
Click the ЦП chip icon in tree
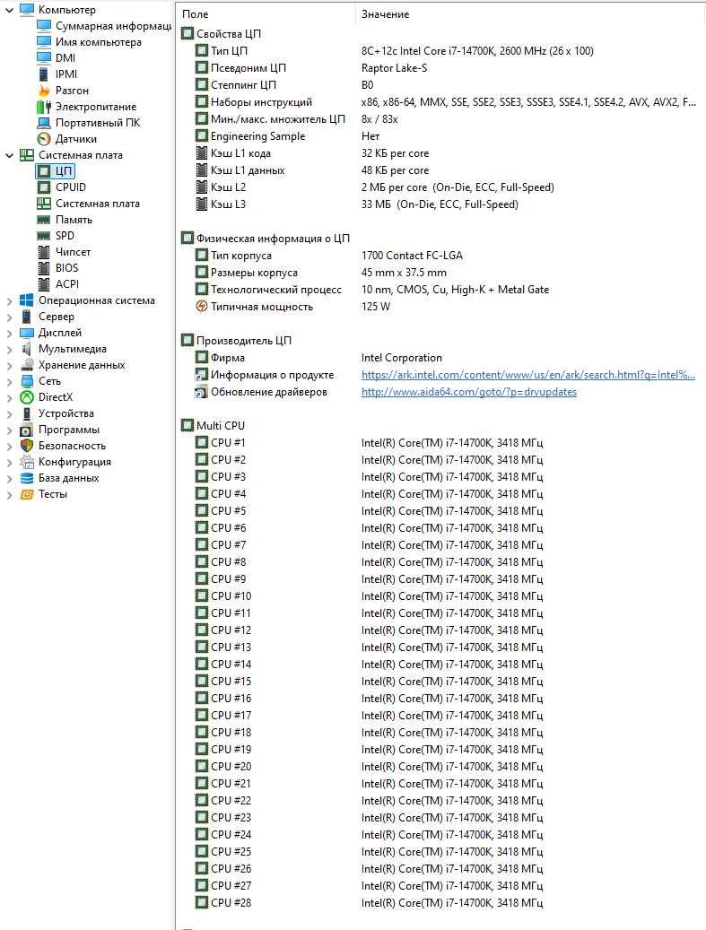[x=44, y=170]
